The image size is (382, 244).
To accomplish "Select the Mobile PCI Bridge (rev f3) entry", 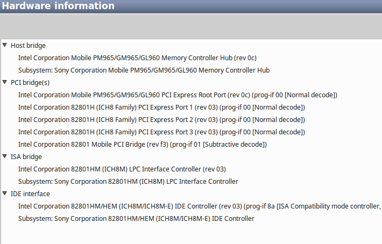I will [x=143, y=144].
